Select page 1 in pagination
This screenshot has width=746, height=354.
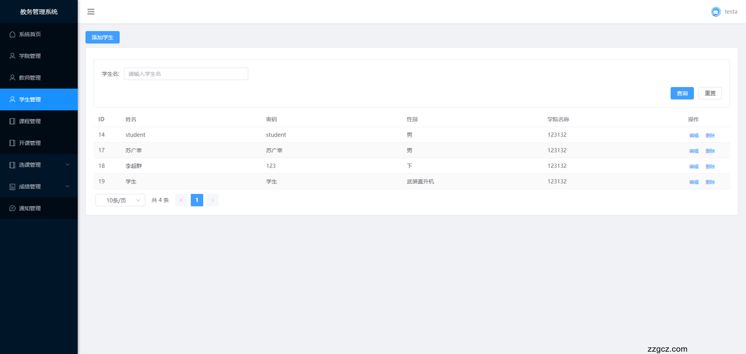click(197, 200)
